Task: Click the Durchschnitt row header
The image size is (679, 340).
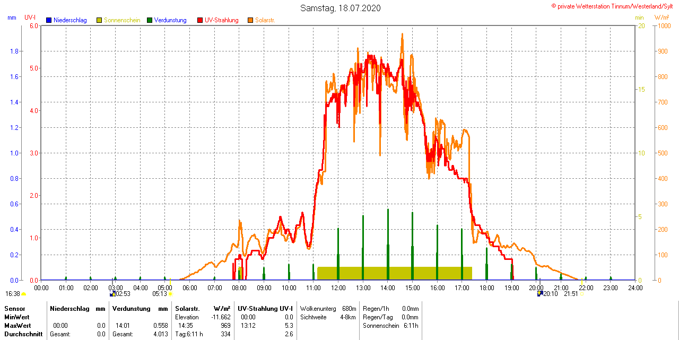Action: 23,334
